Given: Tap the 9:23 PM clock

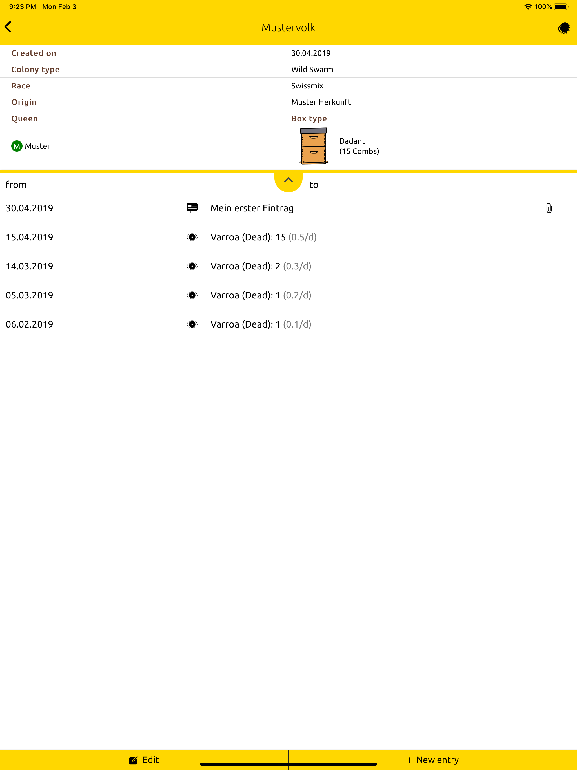Looking at the screenshot, I should pos(23,6).
